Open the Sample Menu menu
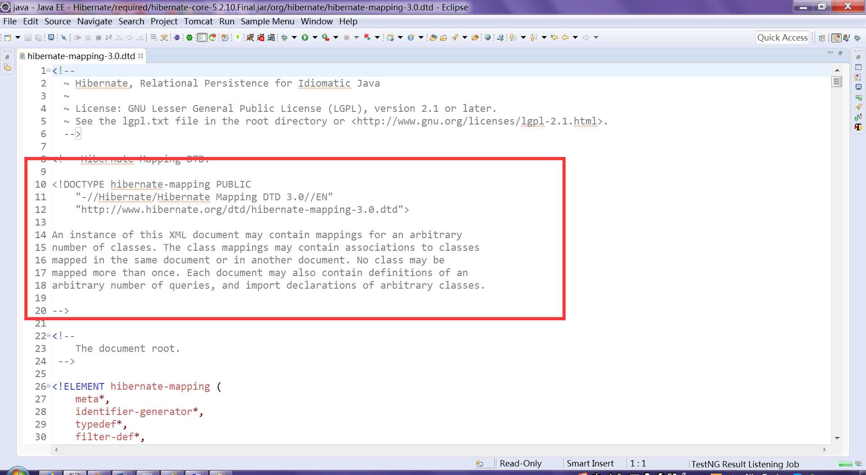The width and height of the screenshot is (866, 475). 267,21
